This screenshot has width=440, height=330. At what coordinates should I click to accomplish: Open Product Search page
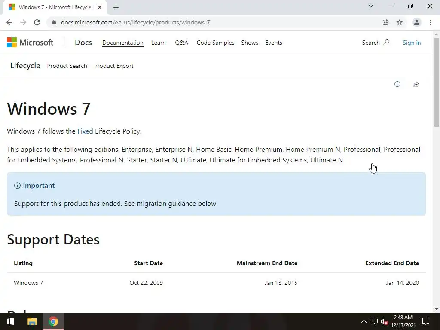67,66
